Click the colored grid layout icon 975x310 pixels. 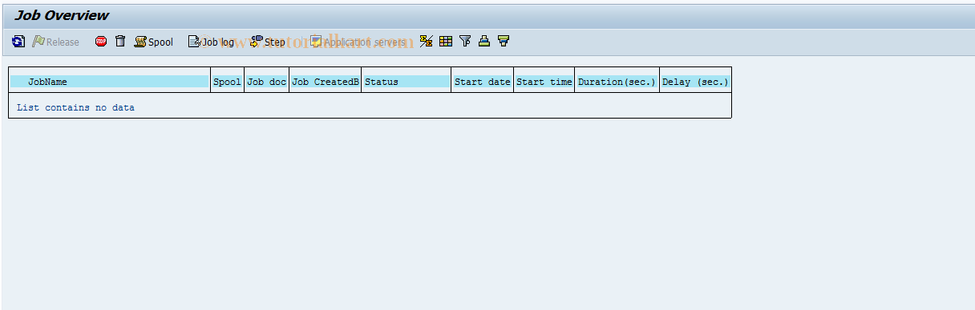(446, 42)
